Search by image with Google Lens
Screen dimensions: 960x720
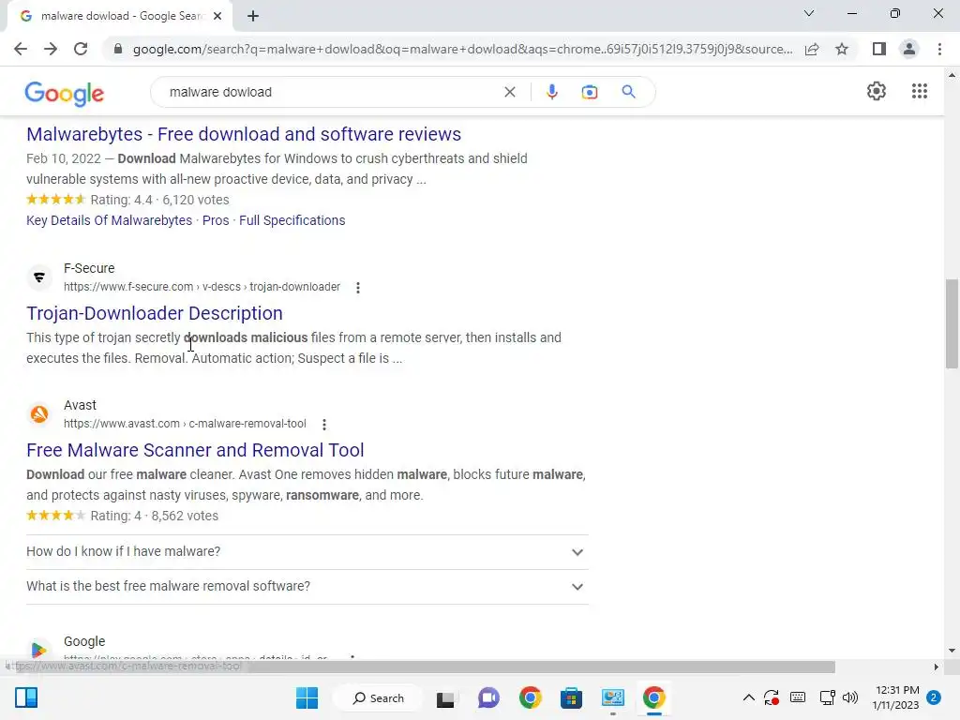pos(589,92)
